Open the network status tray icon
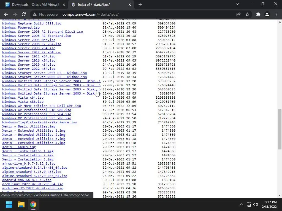The width and height of the screenshot is (282, 211). (249, 204)
